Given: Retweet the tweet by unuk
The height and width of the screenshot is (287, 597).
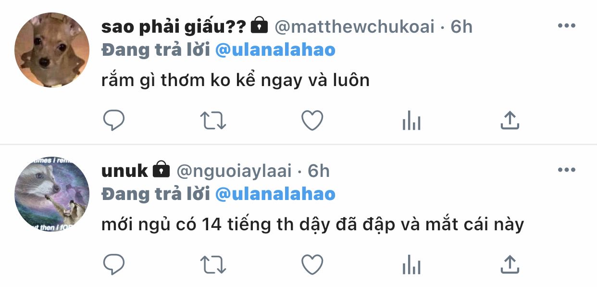Looking at the screenshot, I should [x=212, y=264].
